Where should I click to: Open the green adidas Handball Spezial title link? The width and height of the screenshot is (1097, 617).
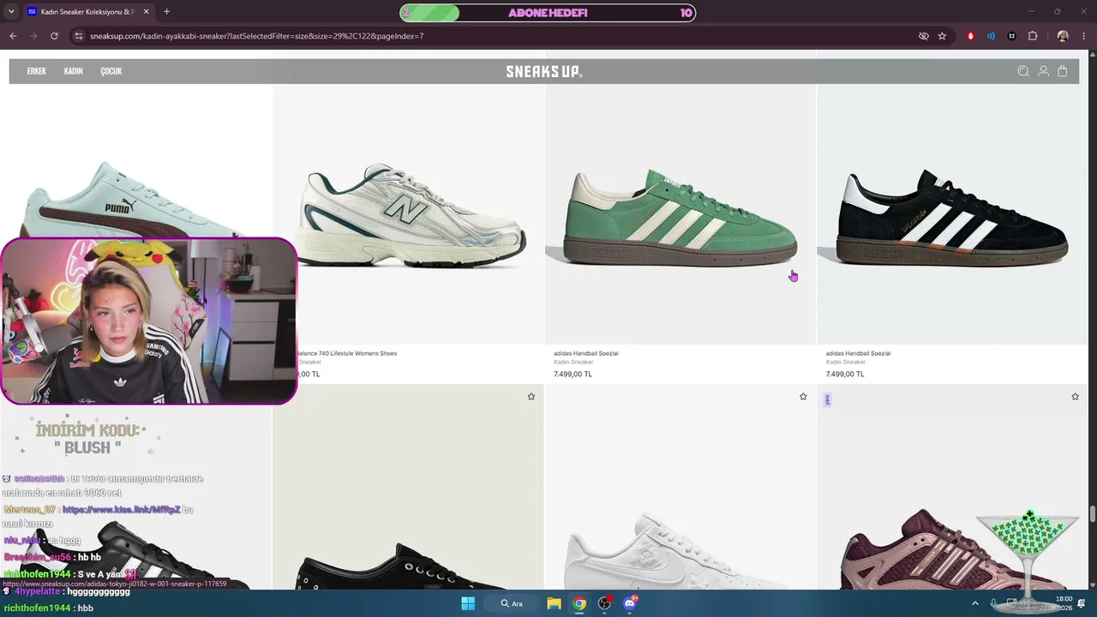click(x=585, y=353)
